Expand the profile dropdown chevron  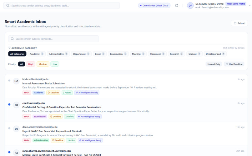(249, 5)
